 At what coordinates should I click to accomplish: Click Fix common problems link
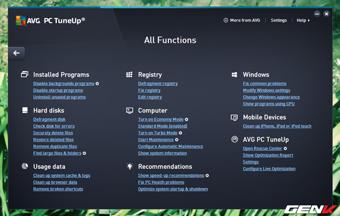(x=264, y=84)
